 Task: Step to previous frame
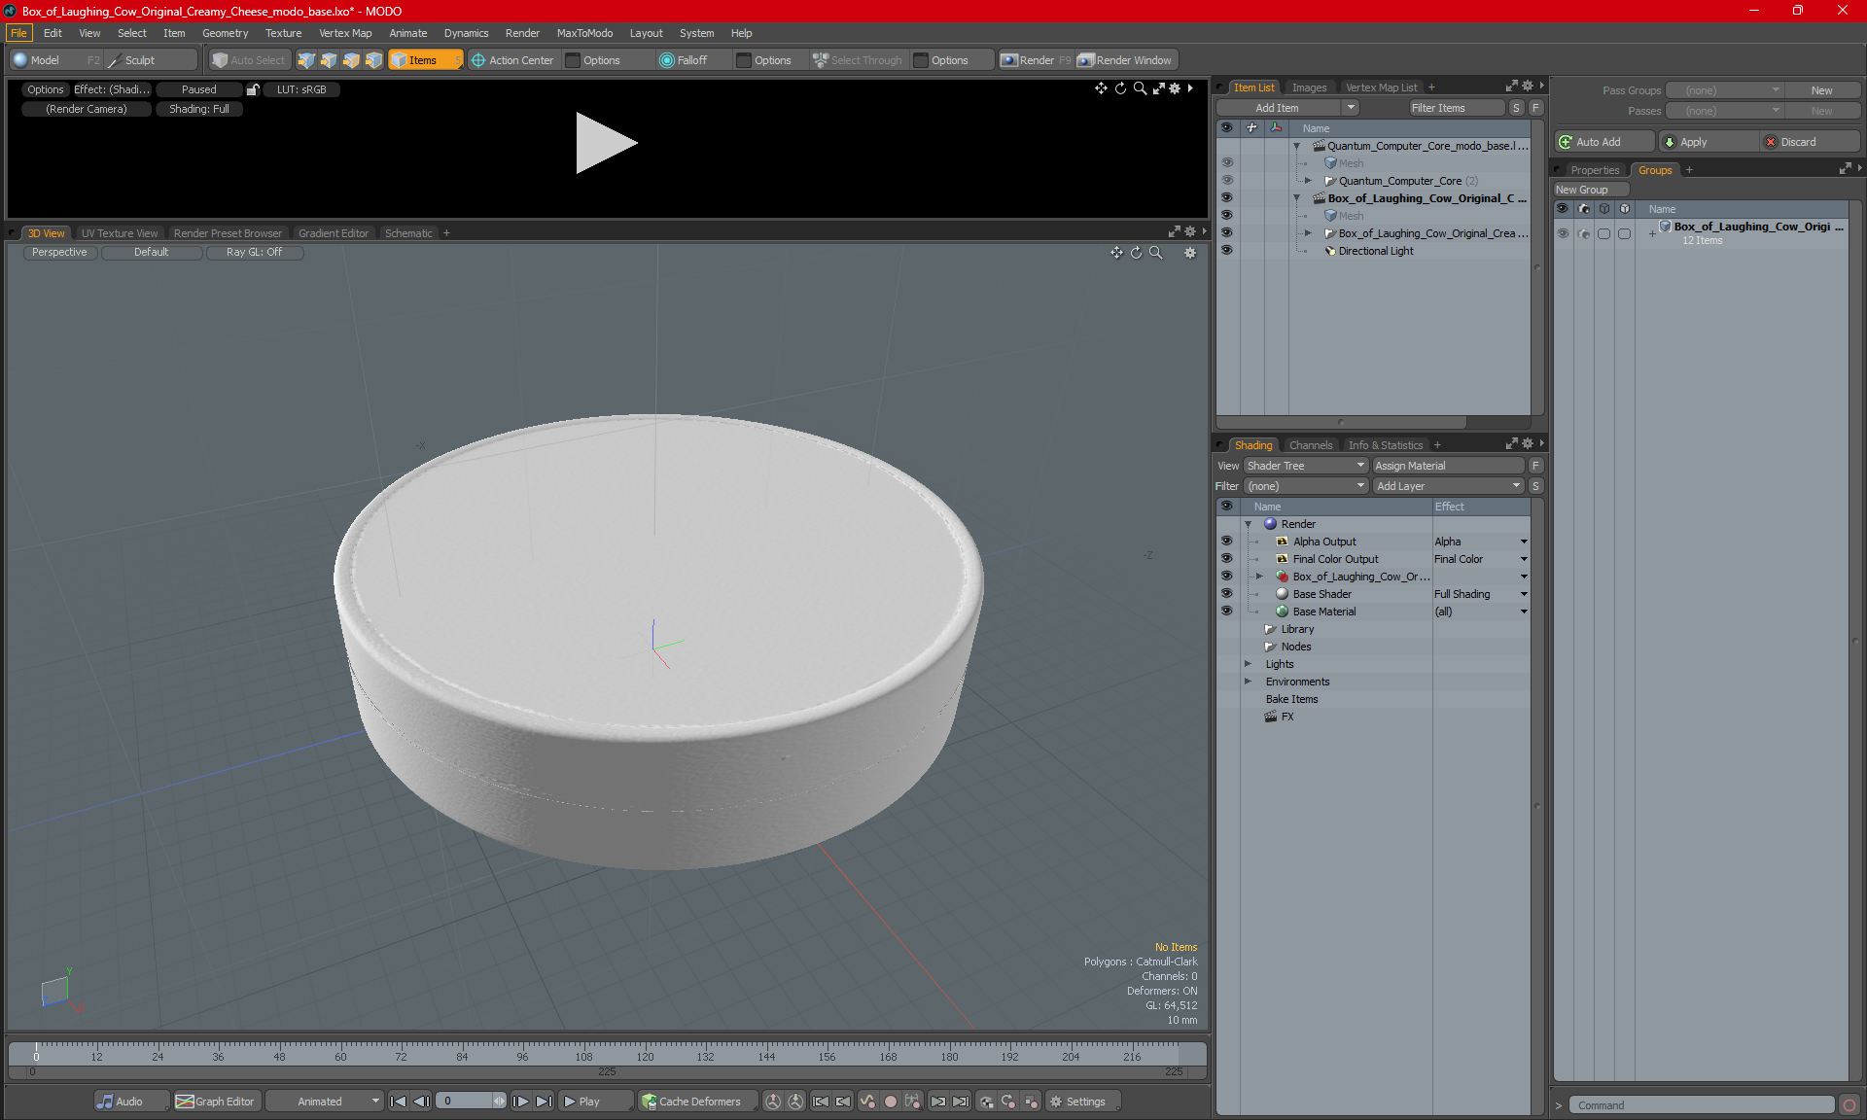[x=421, y=1102]
